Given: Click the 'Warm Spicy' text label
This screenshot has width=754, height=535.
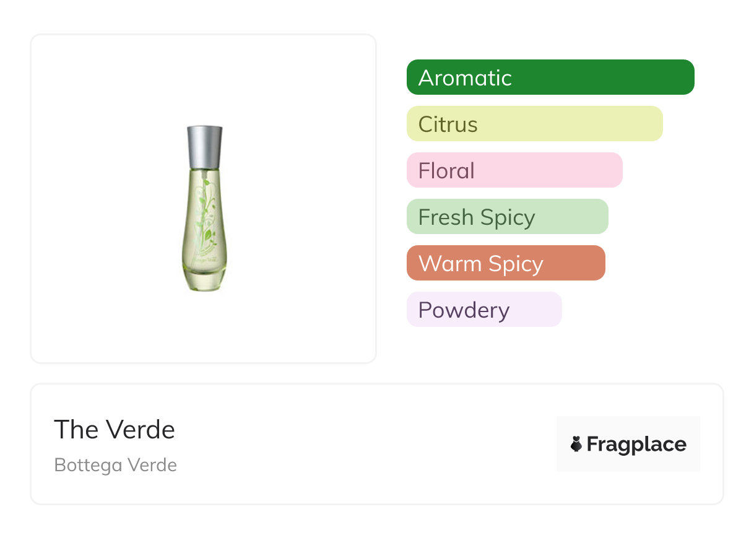Looking at the screenshot, I should coord(480,264).
